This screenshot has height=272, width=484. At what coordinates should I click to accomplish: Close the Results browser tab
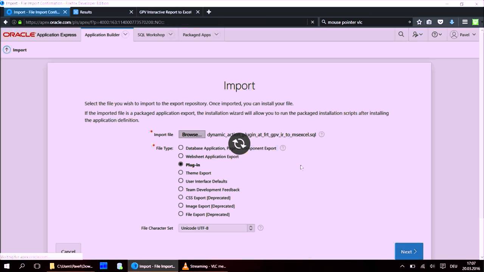pos(131,12)
